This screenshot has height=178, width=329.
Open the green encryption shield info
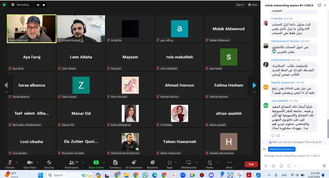(x=4, y=5)
